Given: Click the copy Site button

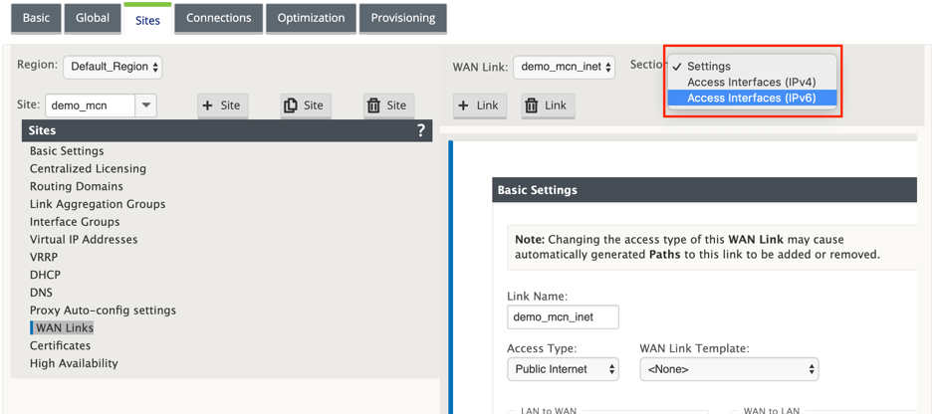Looking at the screenshot, I should (x=306, y=105).
